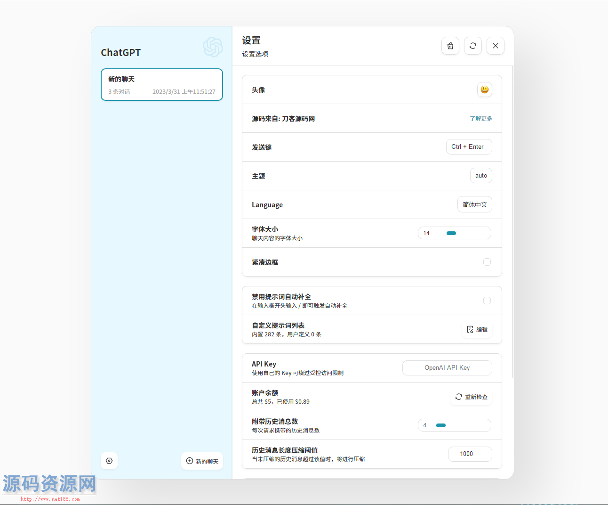Viewport: 608px width, 505px height.
Task: Click the OpenAI logo in sidebar header
Action: pos(213,47)
